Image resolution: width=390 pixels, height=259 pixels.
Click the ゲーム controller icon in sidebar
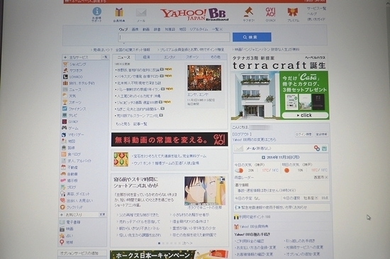[64, 128]
